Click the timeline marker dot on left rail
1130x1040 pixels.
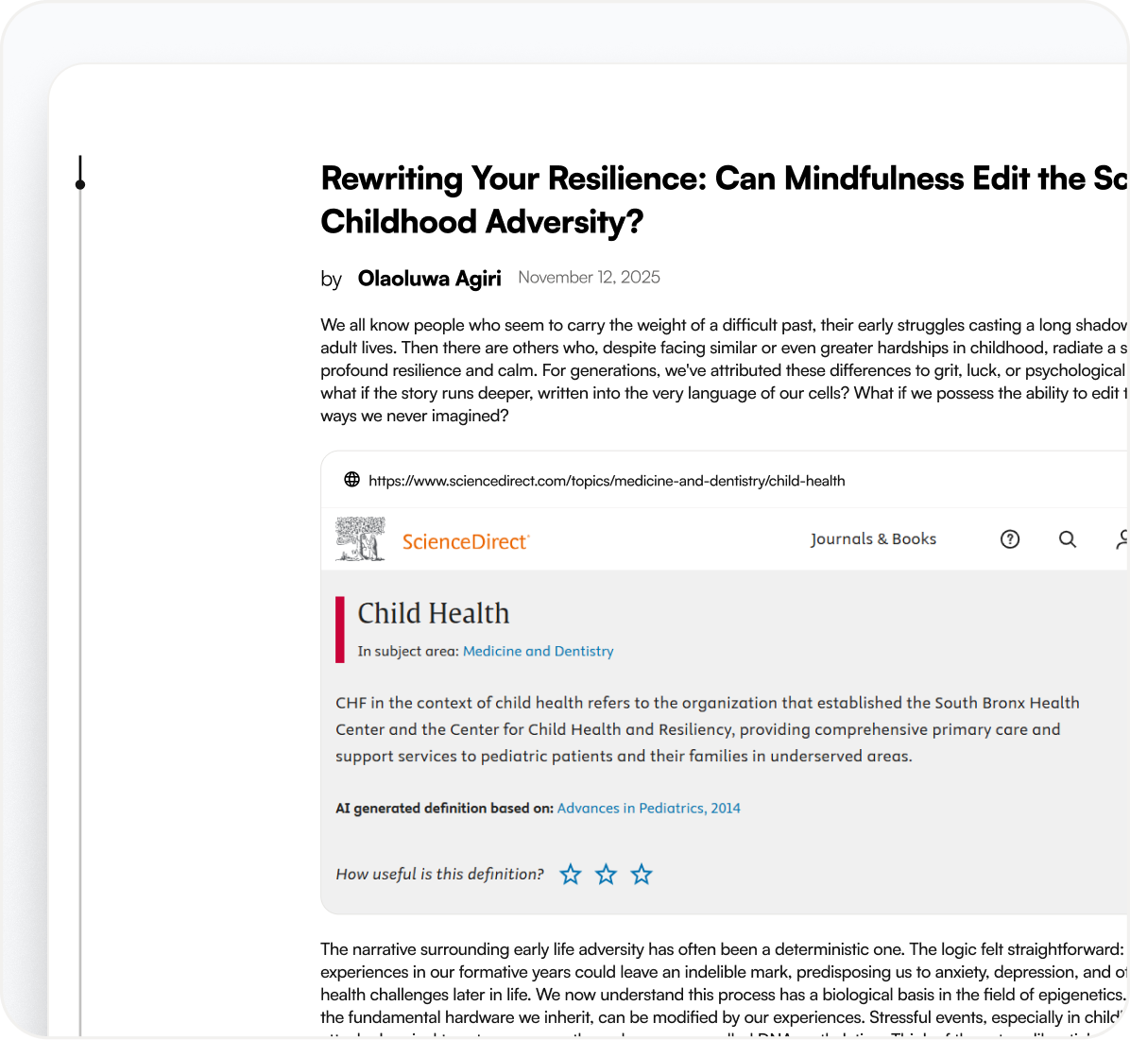pyautogui.click(x=80, y=185)
